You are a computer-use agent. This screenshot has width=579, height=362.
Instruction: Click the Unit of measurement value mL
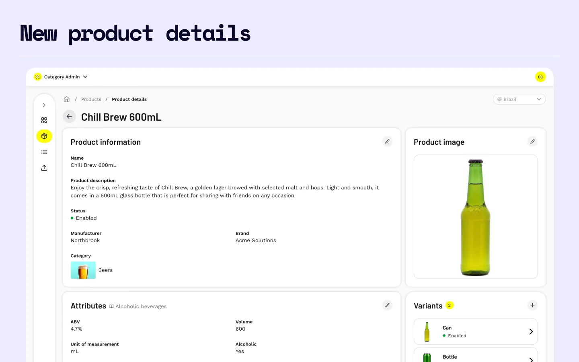pyautogui.click(x=75, y=352)
